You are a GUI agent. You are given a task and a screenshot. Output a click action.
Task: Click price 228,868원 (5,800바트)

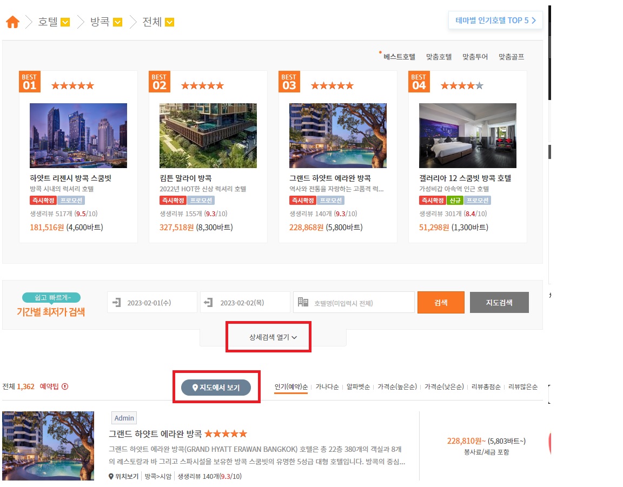326,227
